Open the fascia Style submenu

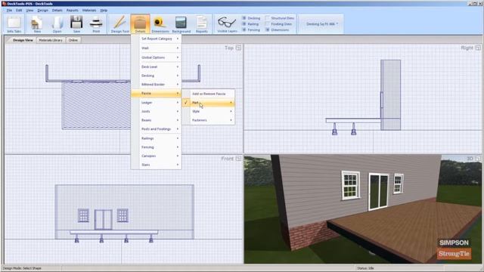pos(209,111)
